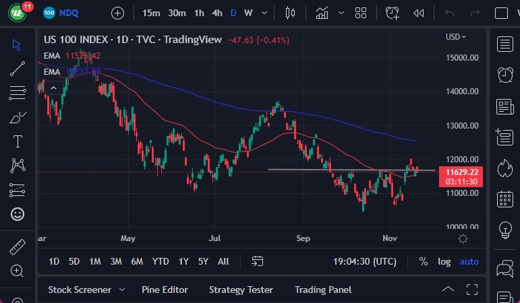The height and width of the screenshot is (303, 520).
Task: Toggle the auto scale option
Action: click(x=469, y=261)
